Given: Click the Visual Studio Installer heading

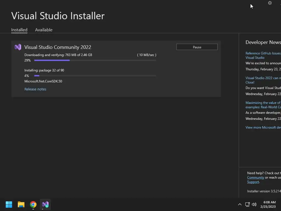Looking at the screenshot, I should click(58, 16).
